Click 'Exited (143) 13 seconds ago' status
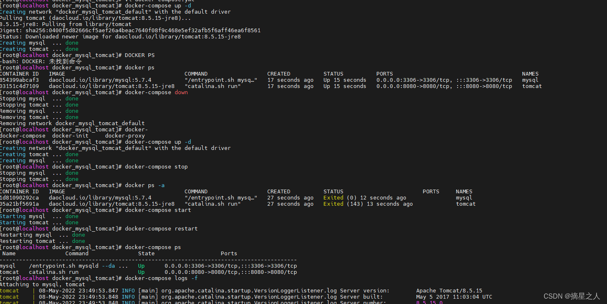Screen dimensions: 607x304 [368, 204]
